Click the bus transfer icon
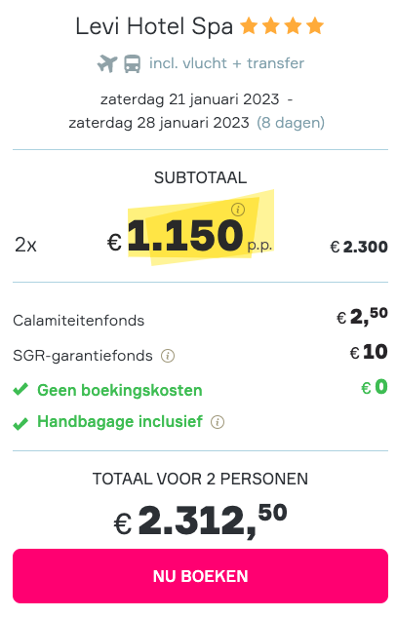This screenshot has width=397, height=617. [133, 63]
